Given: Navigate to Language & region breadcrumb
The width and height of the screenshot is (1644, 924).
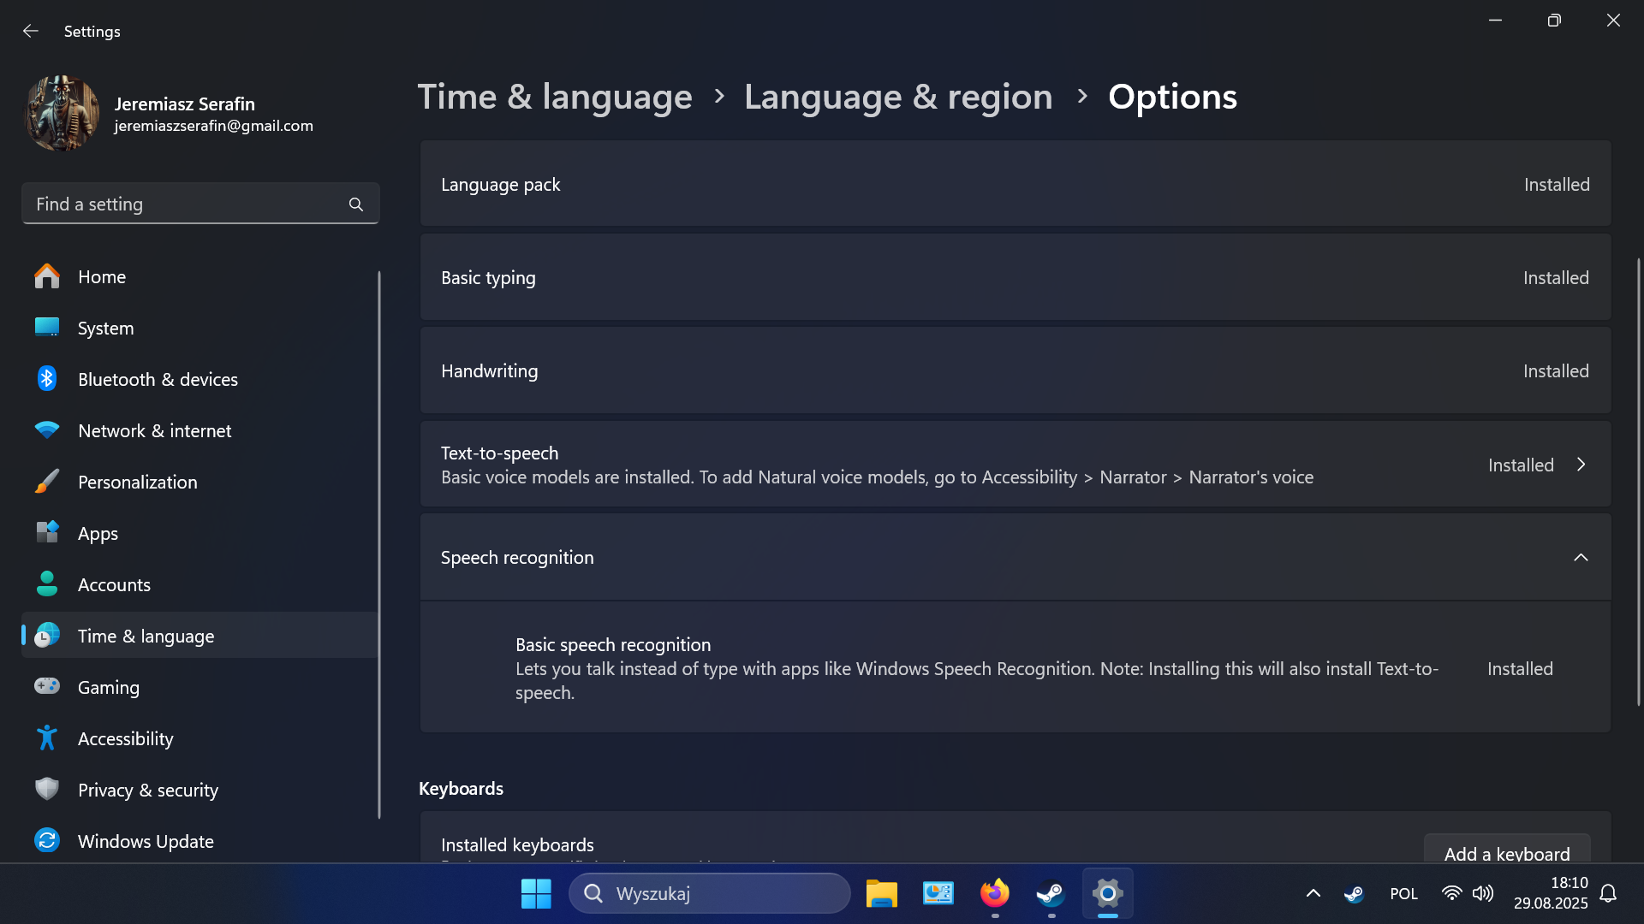Looking at the screenshot, I should coord(897,97).
